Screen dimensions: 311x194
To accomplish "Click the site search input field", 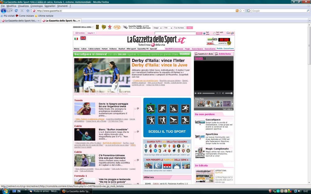I will [175, 33].
